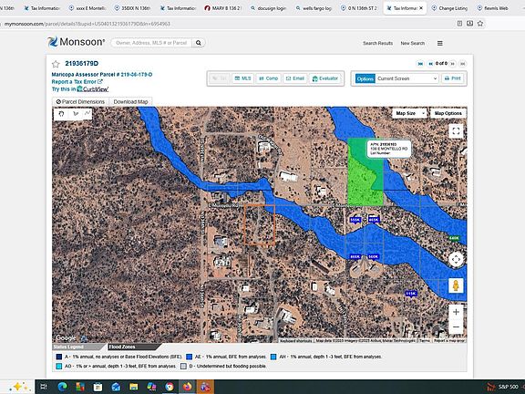Click the browser address bar URL

87,24
